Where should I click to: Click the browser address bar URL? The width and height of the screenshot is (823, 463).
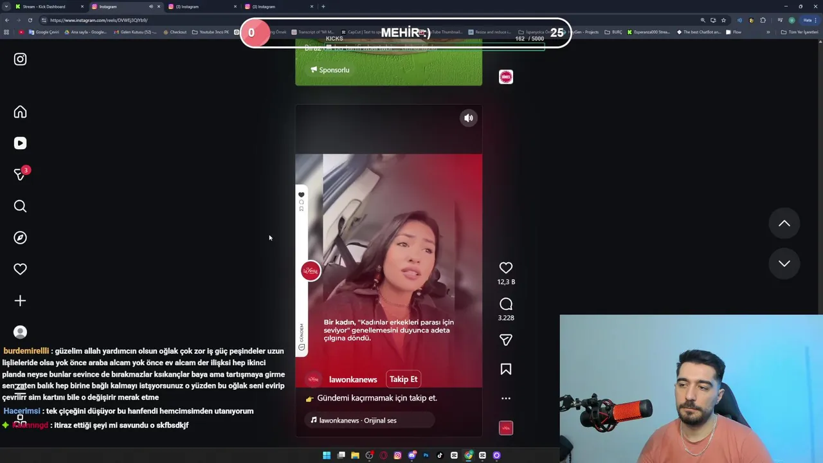pyautogui.click(x=99, y=20)
